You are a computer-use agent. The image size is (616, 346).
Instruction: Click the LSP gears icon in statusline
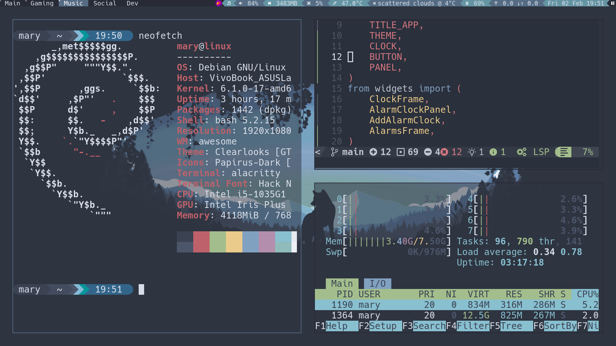pos(522,152)
